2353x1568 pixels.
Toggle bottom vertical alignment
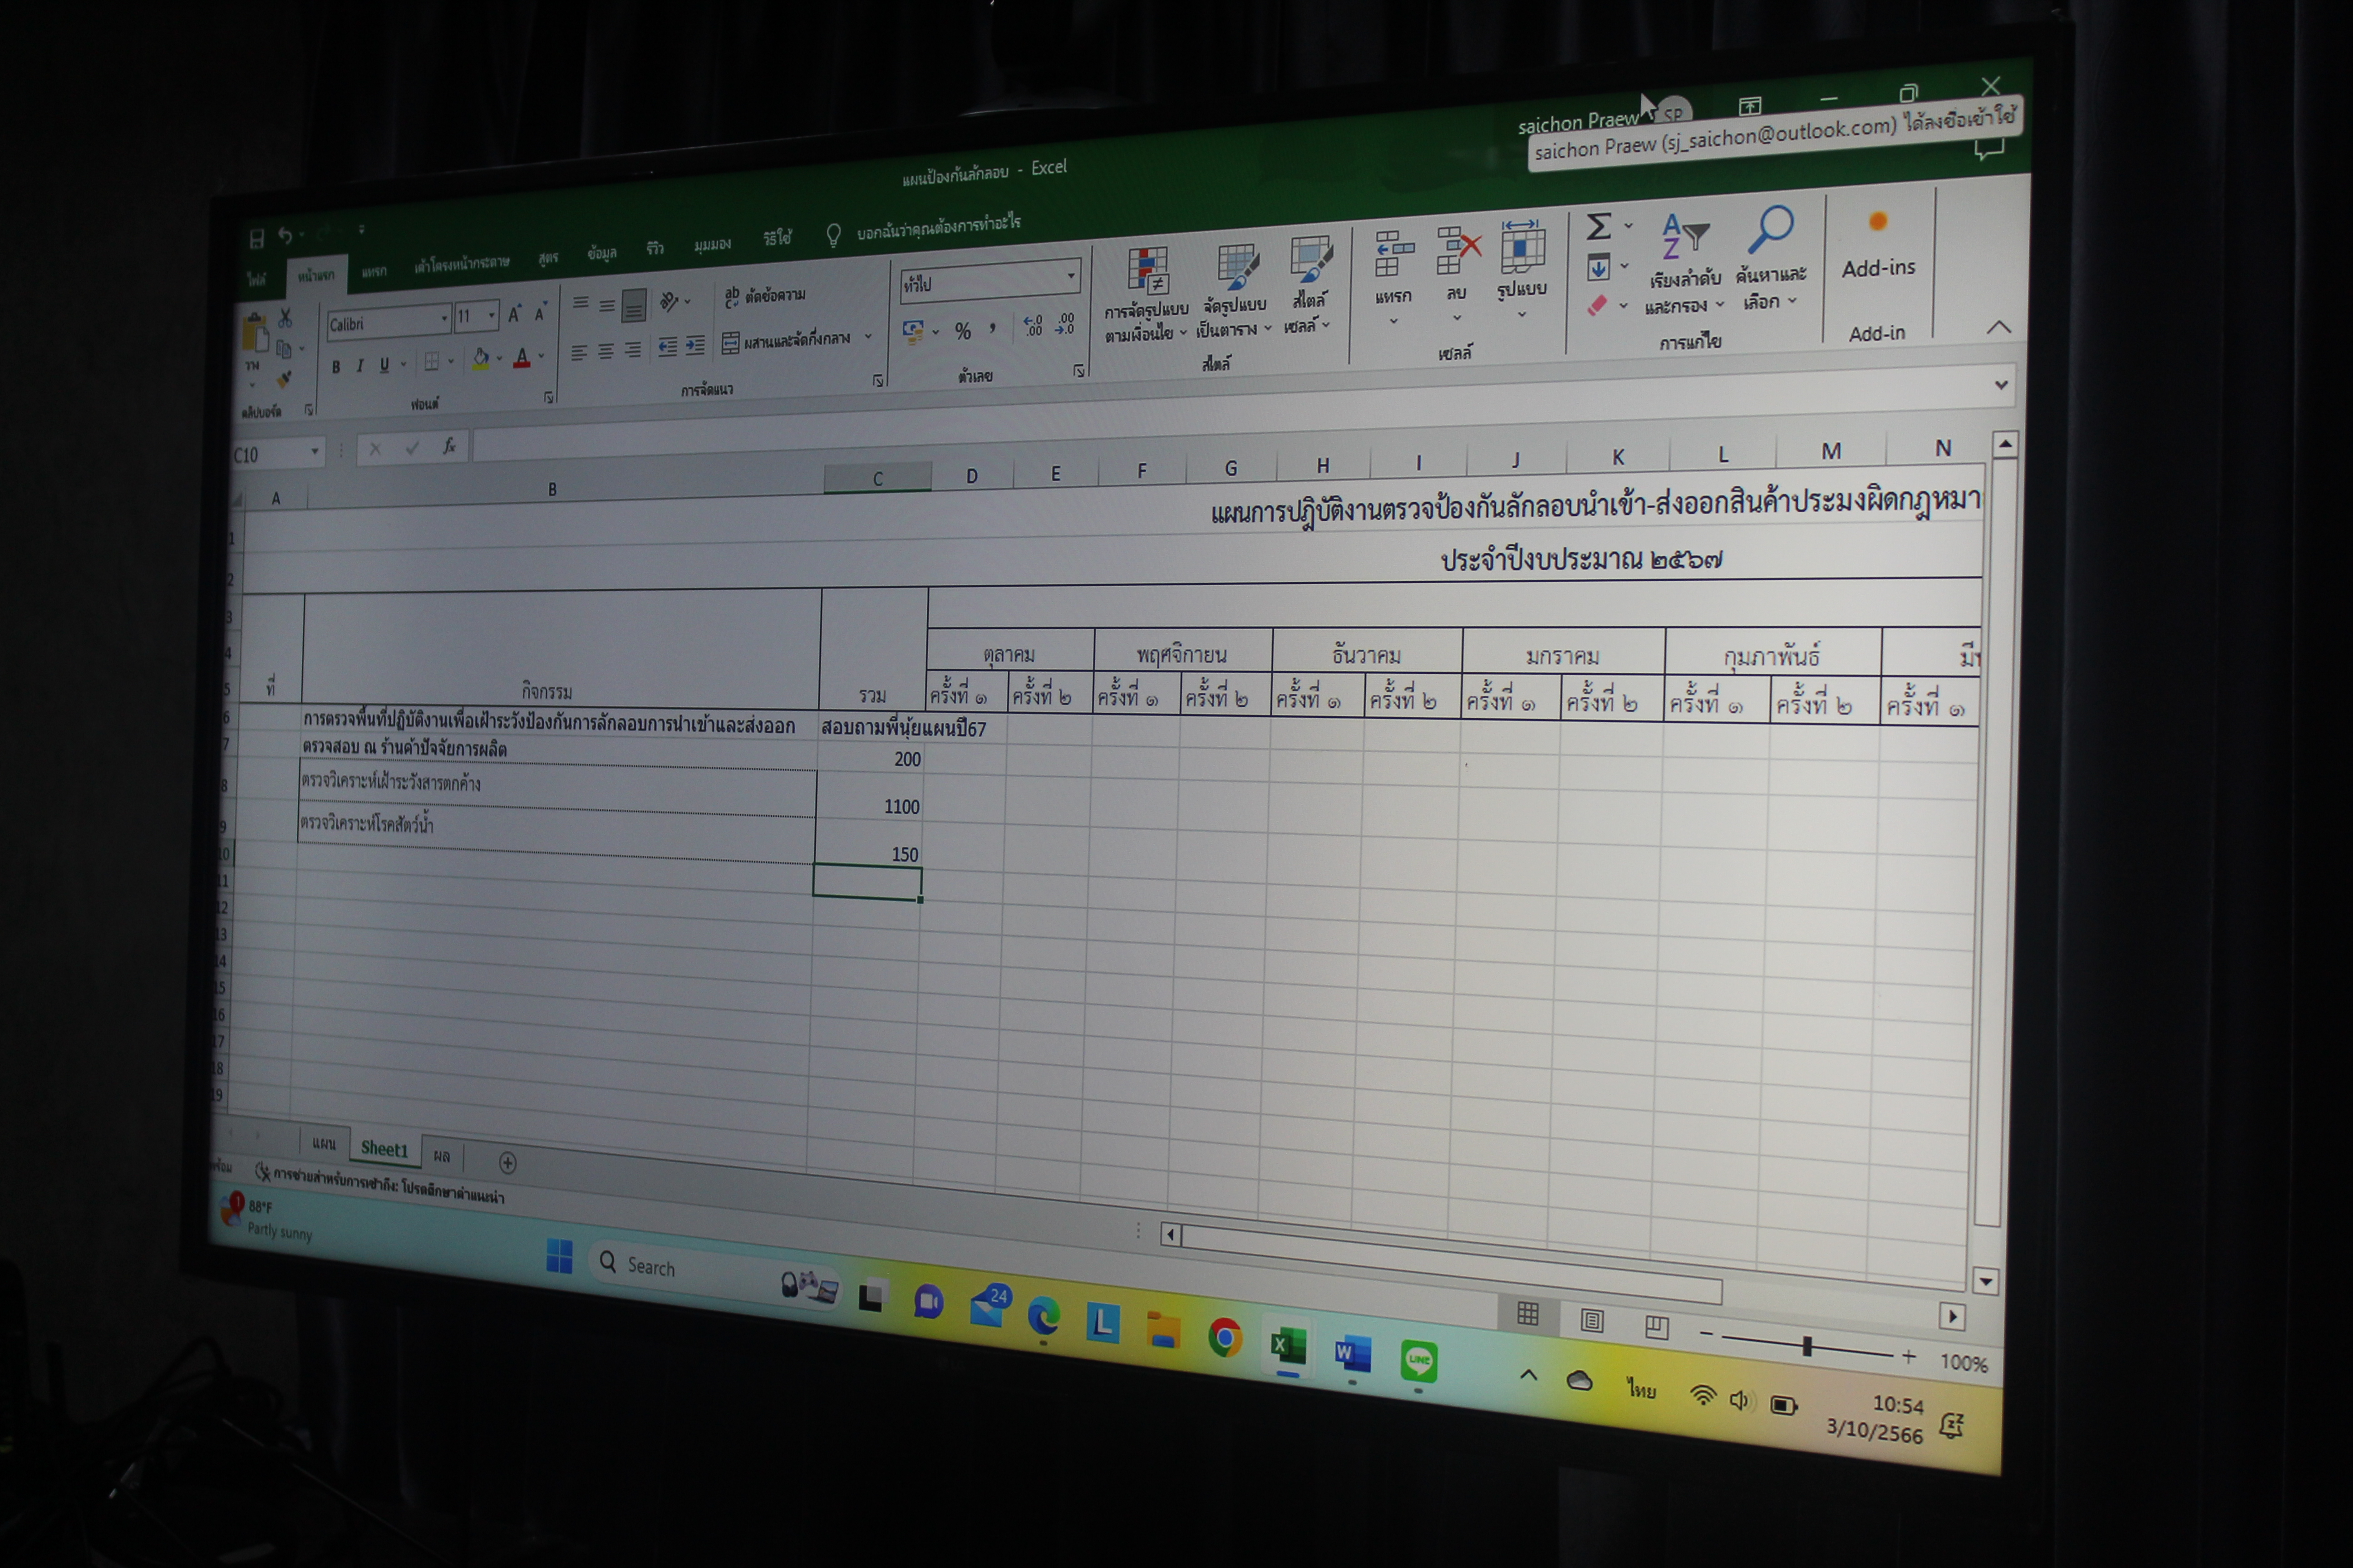(x=633, y=305)
